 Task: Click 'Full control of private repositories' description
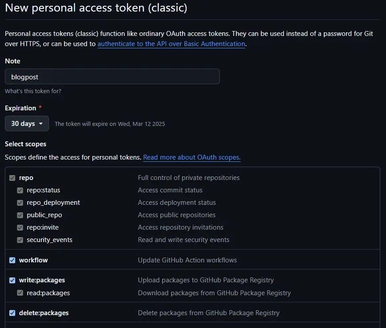189,178
